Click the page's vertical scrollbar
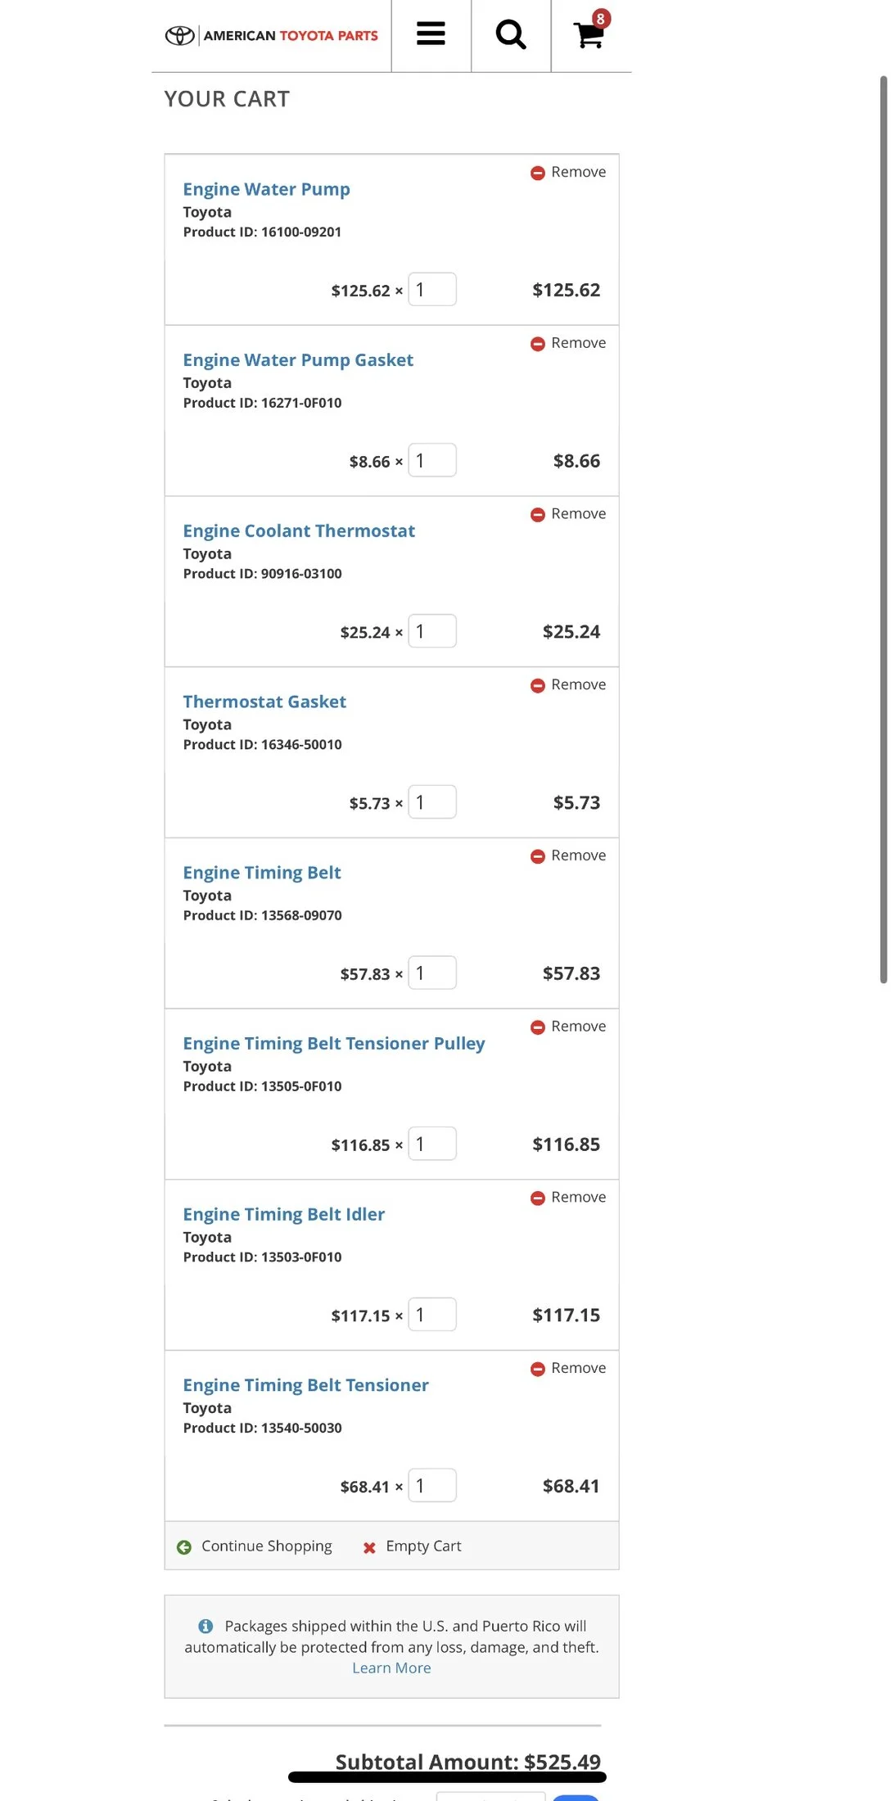This screenshot has height=1801, width=894. click(883, 529)
